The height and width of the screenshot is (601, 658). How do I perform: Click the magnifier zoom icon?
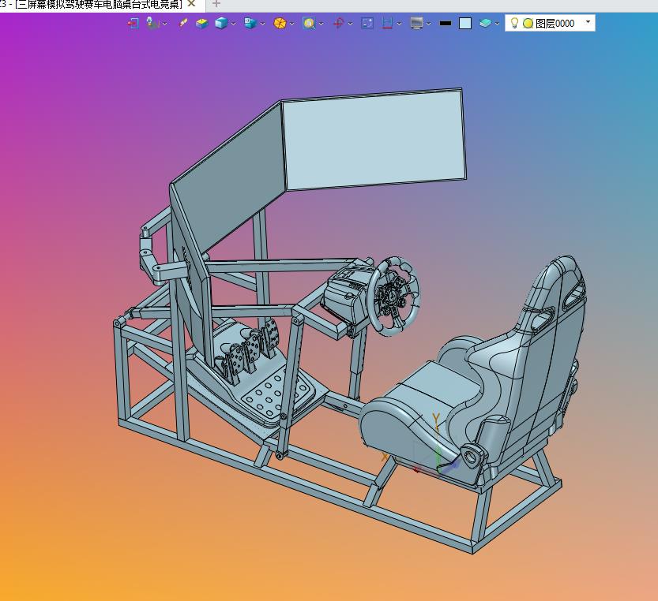309,23
